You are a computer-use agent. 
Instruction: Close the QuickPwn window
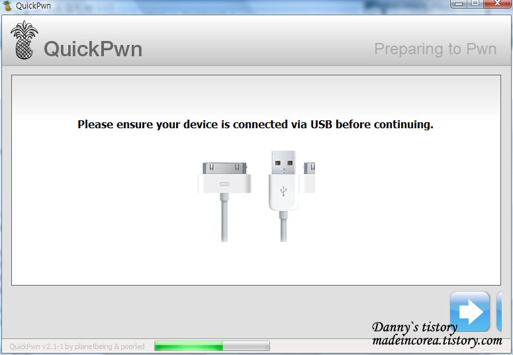click(x=497, y=4)
